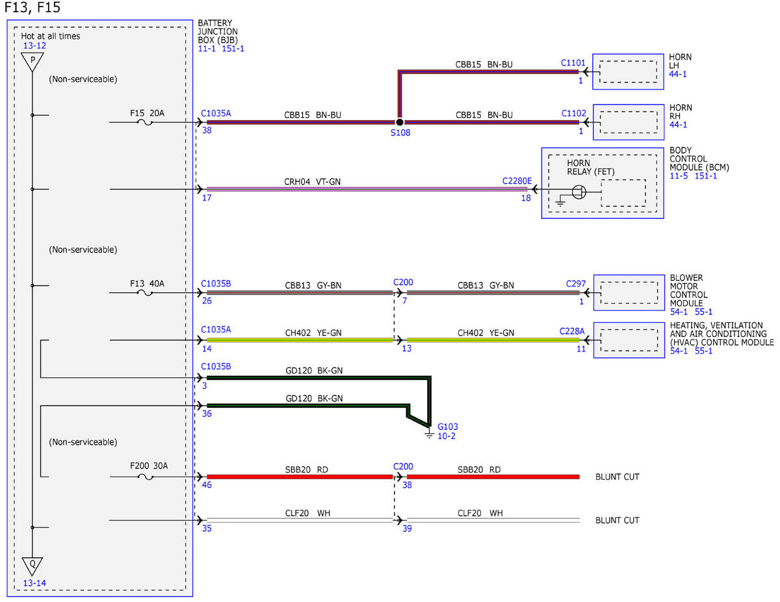
Task: Click the C1101 connector link
Action: coord(573,63)
